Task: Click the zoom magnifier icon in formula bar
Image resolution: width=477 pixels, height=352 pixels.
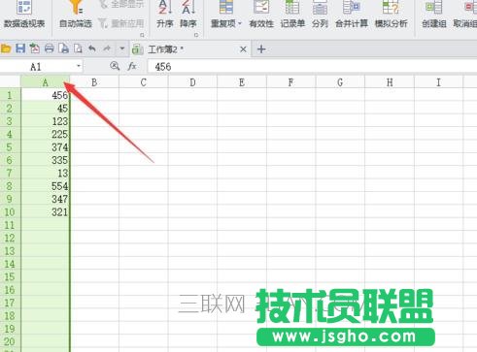Action: coord(115,66)
